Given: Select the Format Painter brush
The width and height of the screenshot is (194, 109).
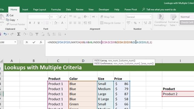Looking at the screenshot, I should [x=8, y=24].
